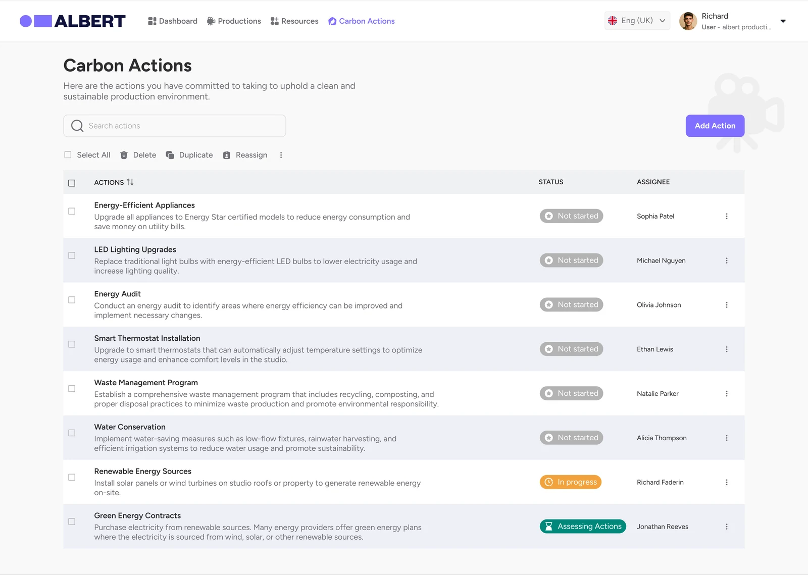This screenshot has height=575, width=808.
Task: Open Energy Audit row options menu
Action: [727, 305]
